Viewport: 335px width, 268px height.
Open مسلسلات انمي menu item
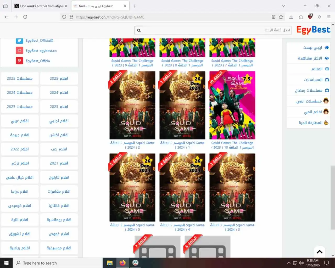tap(309, 101)
